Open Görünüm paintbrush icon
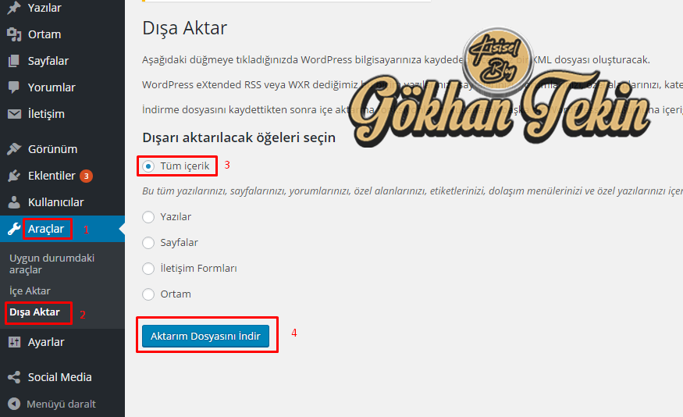The image size is (683, 417). pos(14,149)
